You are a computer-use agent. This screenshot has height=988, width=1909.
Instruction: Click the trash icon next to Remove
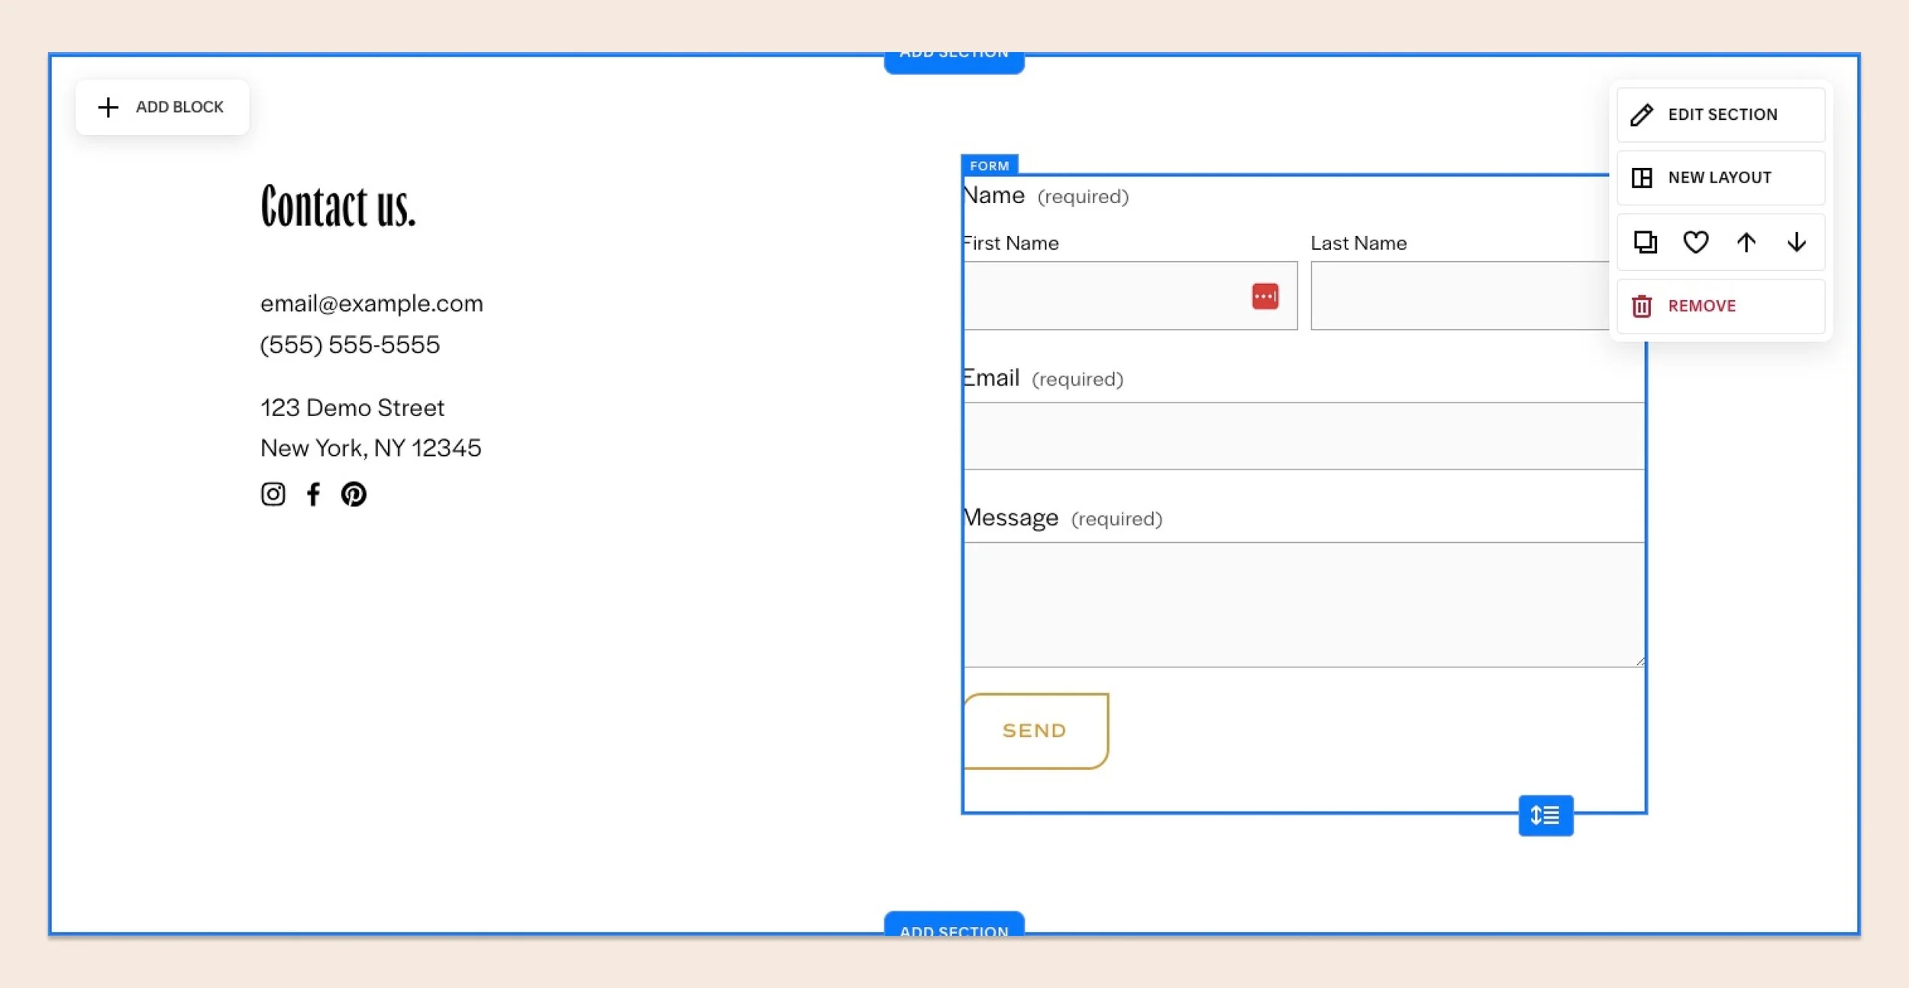(x=1643, y=305)
